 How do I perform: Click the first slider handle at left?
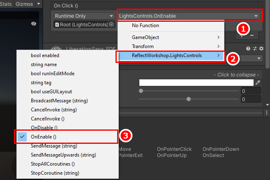pyautogui.click(x=141, y=91)
